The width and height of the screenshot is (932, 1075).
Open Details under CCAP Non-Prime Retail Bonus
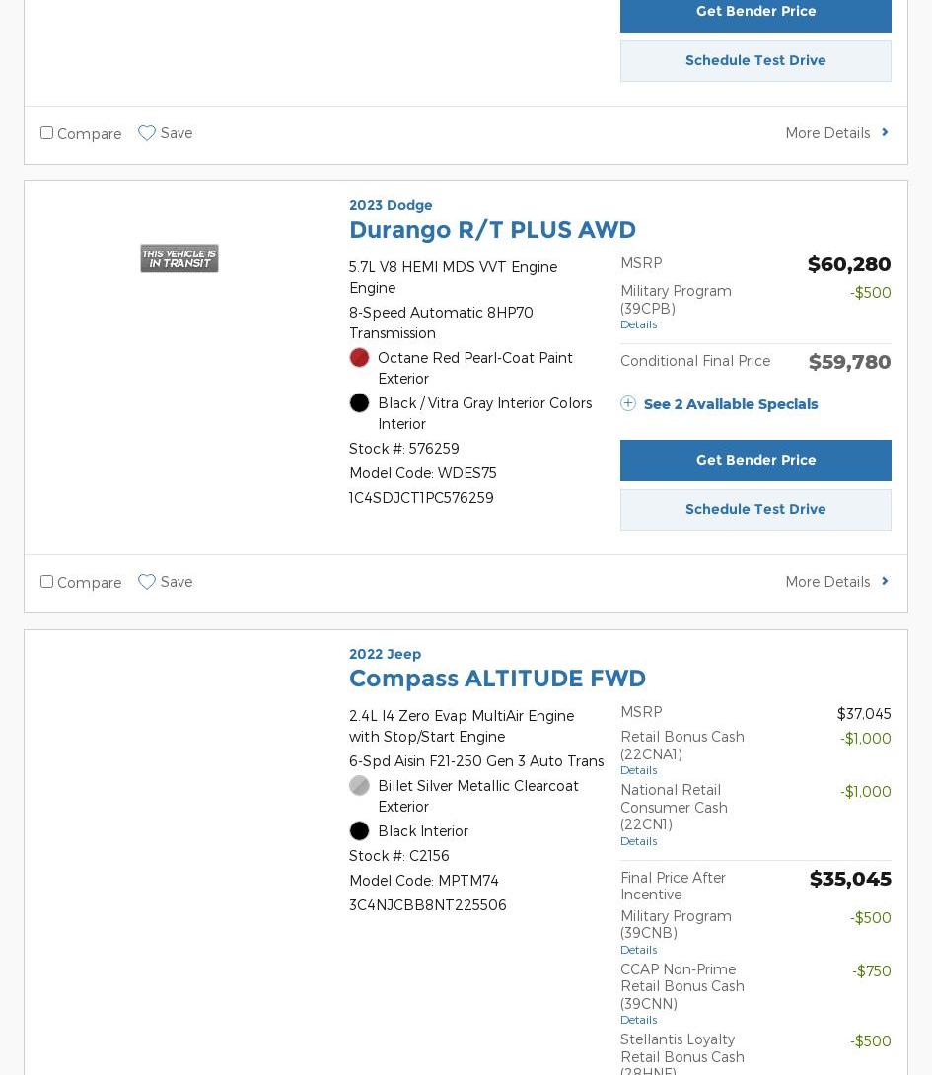(x=638, y=1020)
